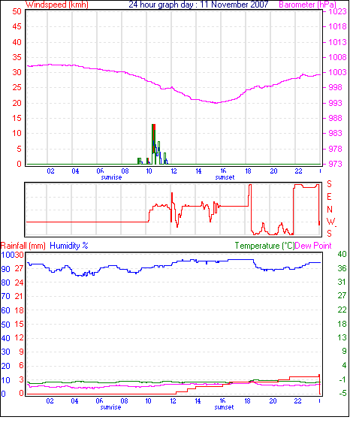The image size is (350, 423).
Task: Click the 24 value on rainfall scale
Action: 19,283
